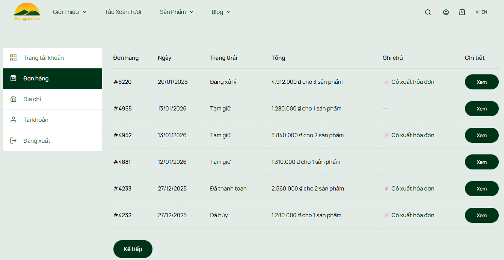Viewport: 504px width, 260px height.
Task: Expand the Giới Thiệu dropdown menu
Action: [69, 12]
